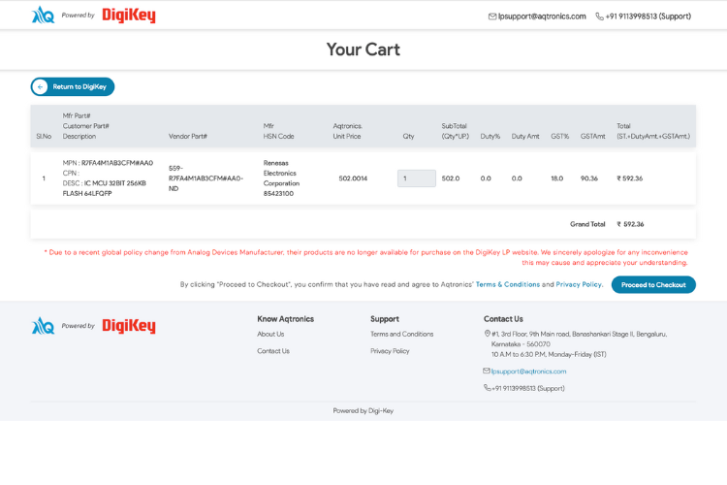Click the Grand Total amount ₹ 592.36

[630, 224]
